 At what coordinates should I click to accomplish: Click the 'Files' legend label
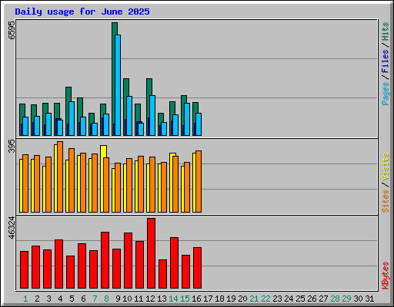[385, 61]
